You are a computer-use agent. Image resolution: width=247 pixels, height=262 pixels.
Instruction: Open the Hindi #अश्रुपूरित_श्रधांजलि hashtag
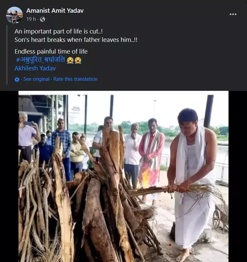pos(40,60)
